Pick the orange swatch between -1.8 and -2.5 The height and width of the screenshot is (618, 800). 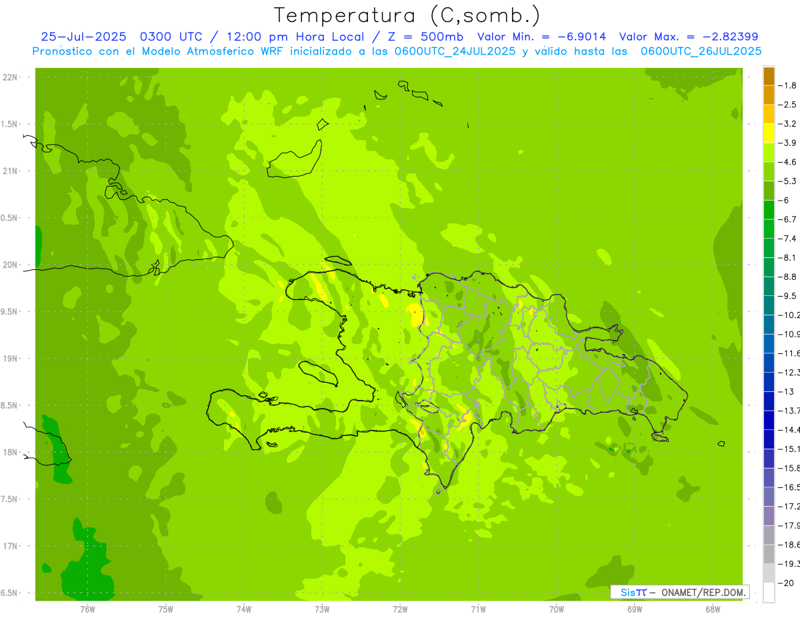pos(769,95)
